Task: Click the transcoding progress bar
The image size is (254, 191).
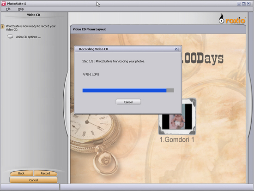Action: pos(128,90)
